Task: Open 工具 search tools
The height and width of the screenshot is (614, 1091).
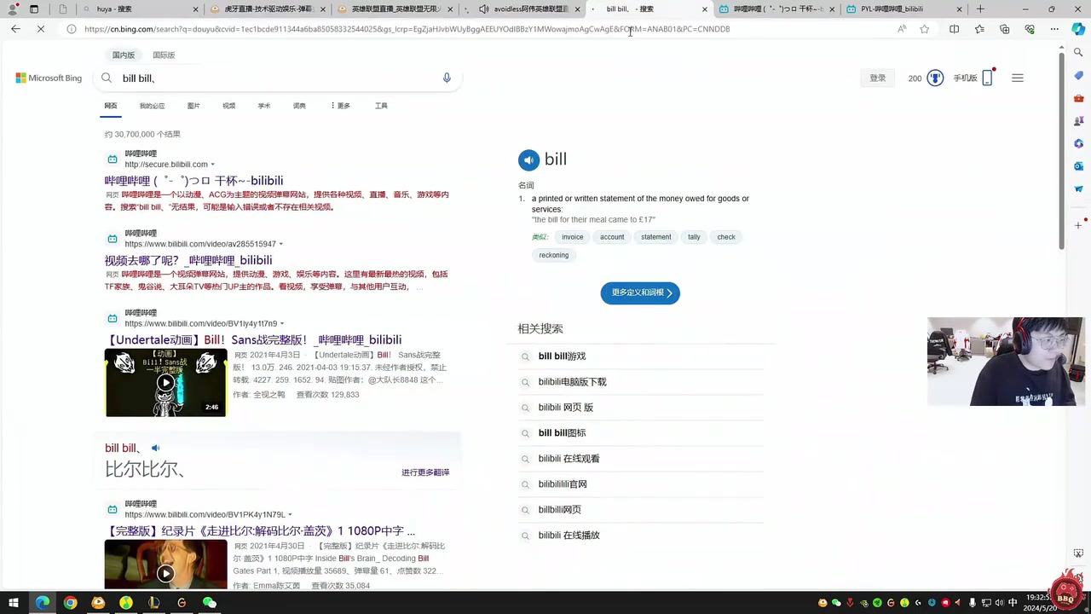Action: pos(381,106)
